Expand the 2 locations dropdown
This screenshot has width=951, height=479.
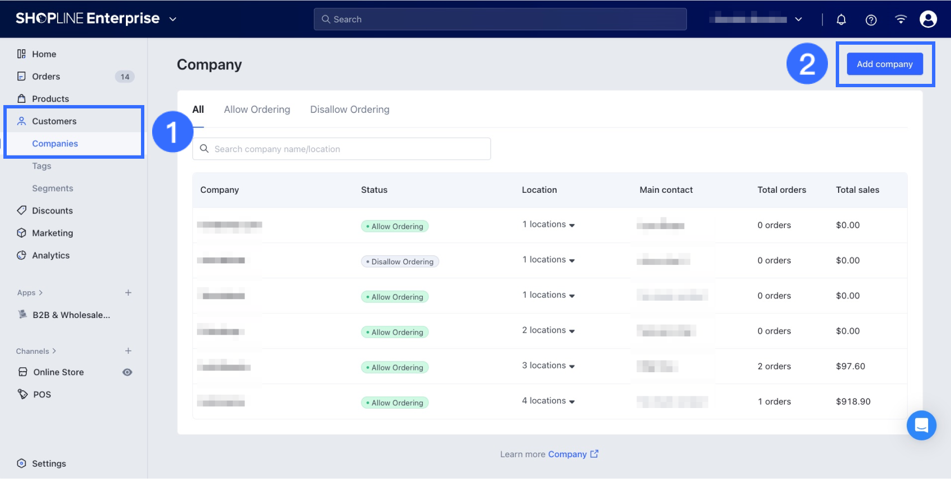[x=548, y=330]
